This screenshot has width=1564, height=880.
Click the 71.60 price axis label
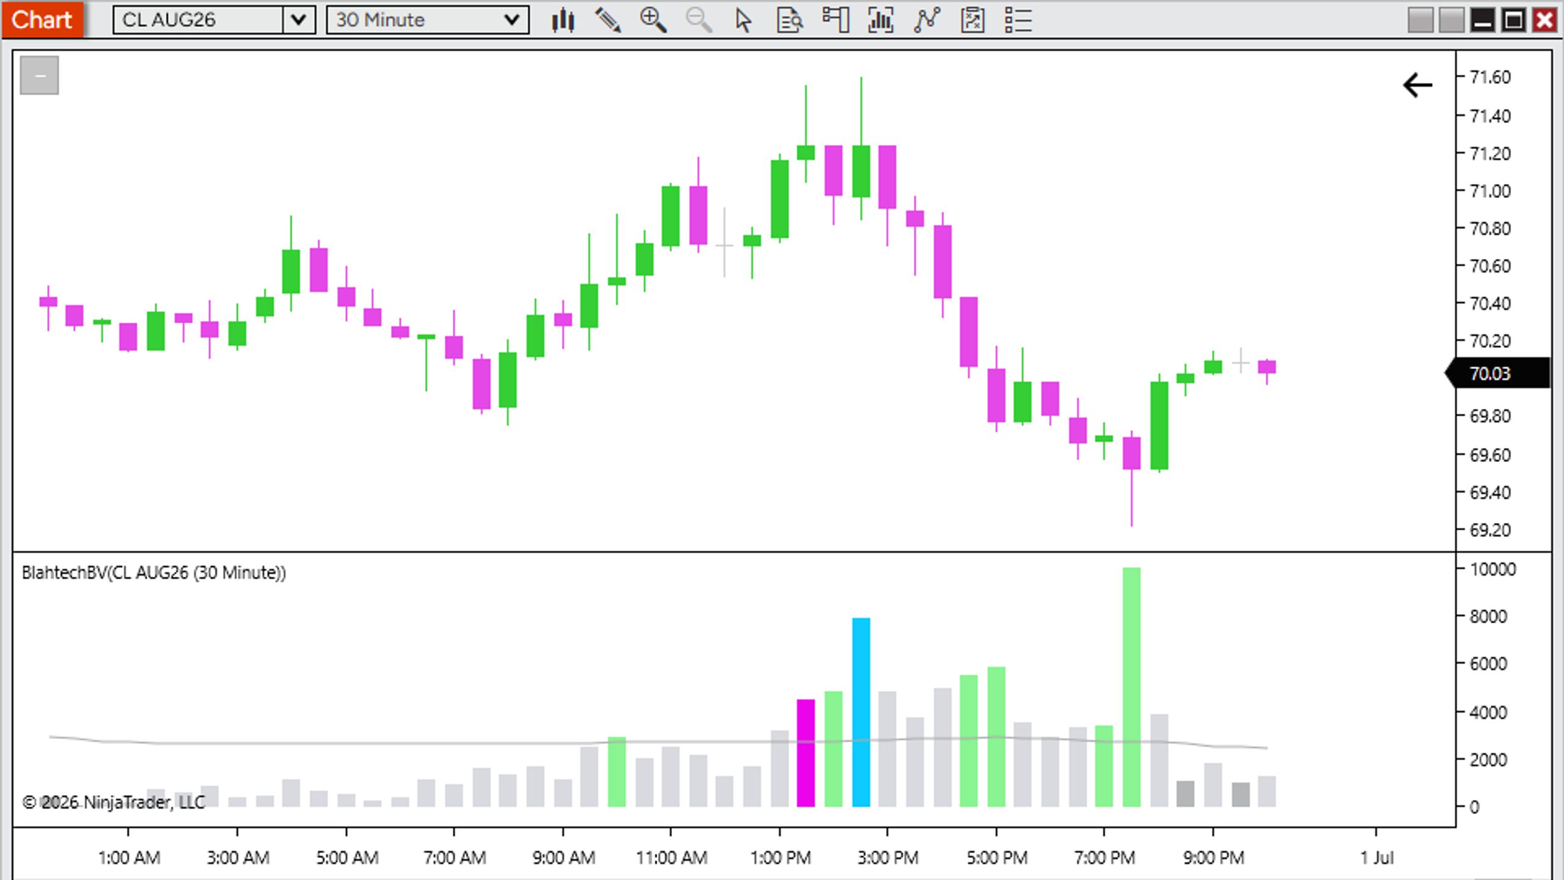pos(1489,77)
